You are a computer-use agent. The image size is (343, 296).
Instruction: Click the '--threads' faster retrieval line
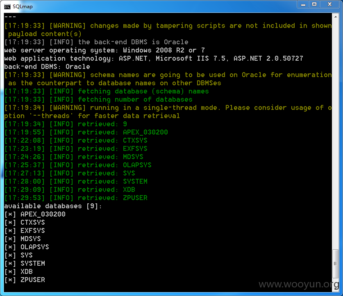(x=92, y=116)
